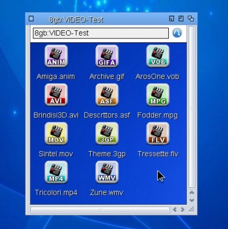Click the Zune.wmv file icon

[x=107, y=172]
